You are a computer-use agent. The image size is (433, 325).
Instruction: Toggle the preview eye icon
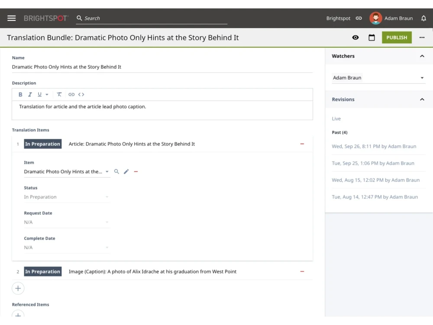[355, 38]
